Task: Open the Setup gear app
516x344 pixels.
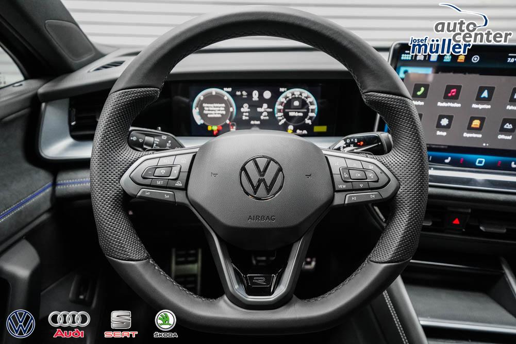Action: tap(444, 122)
